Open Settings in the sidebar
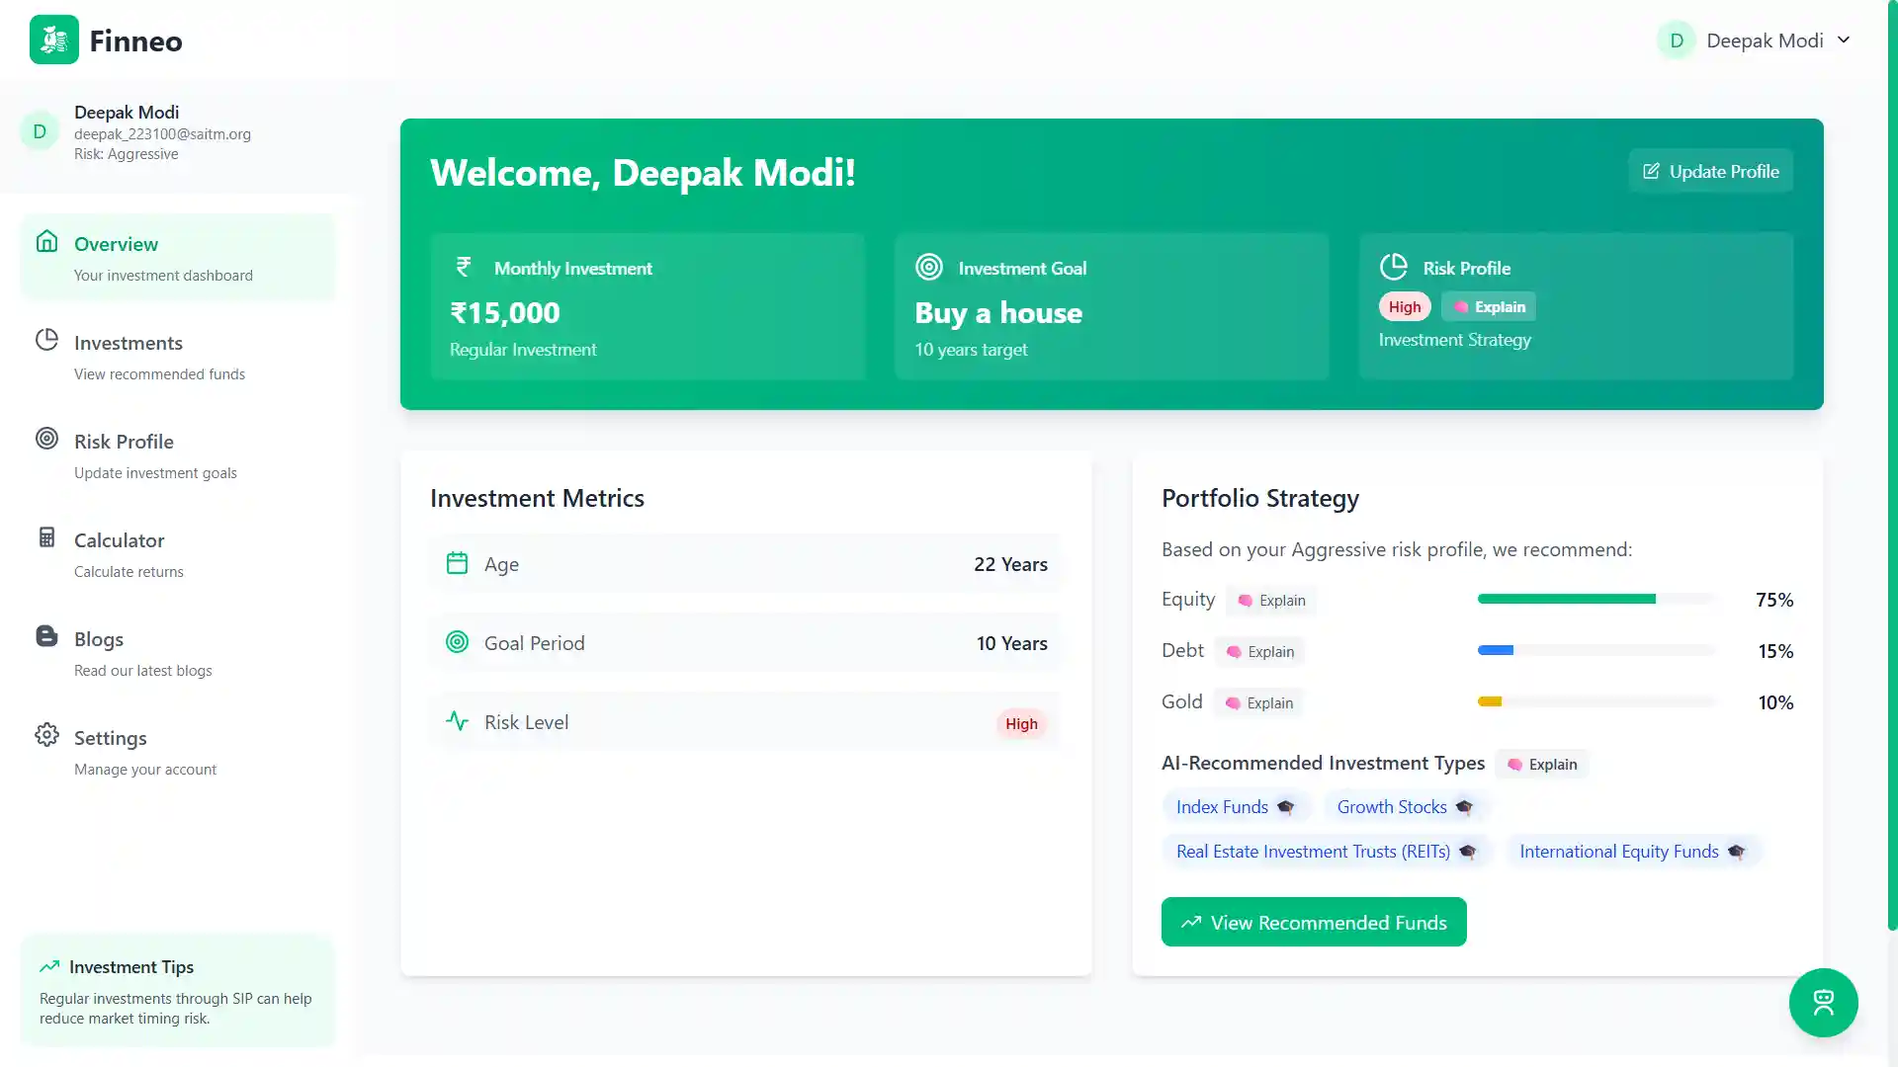This screenshot has width=1898, height=1067. (x=178, y=752)
